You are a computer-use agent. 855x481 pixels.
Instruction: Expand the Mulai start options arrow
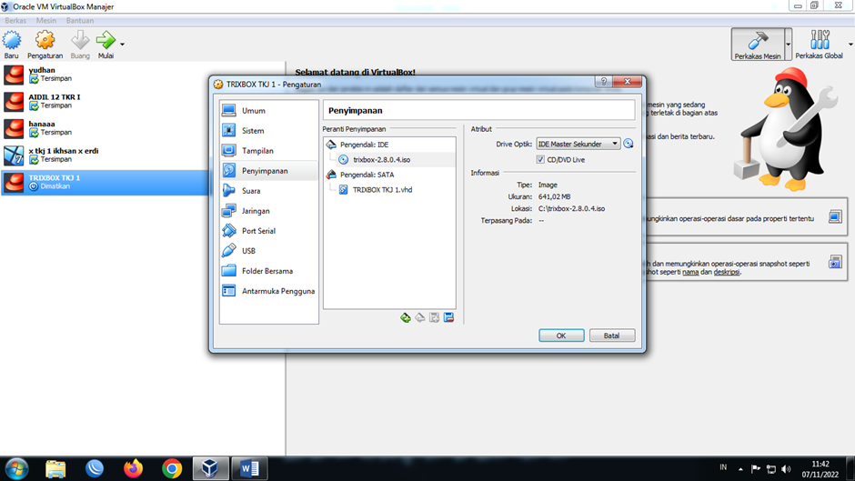click(122, 45)
